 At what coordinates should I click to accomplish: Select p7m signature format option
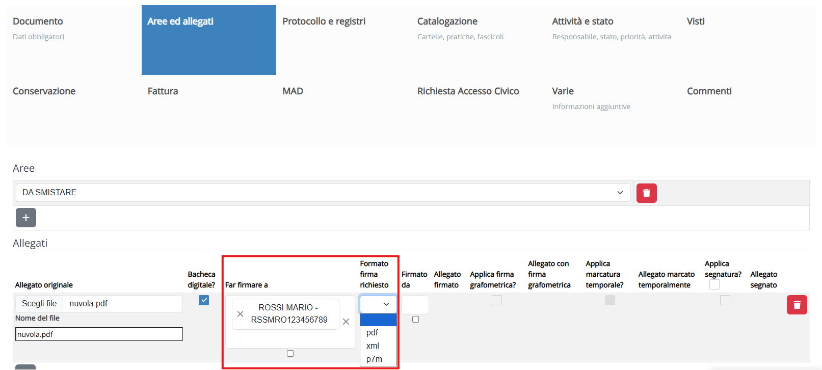coord(378,359)
